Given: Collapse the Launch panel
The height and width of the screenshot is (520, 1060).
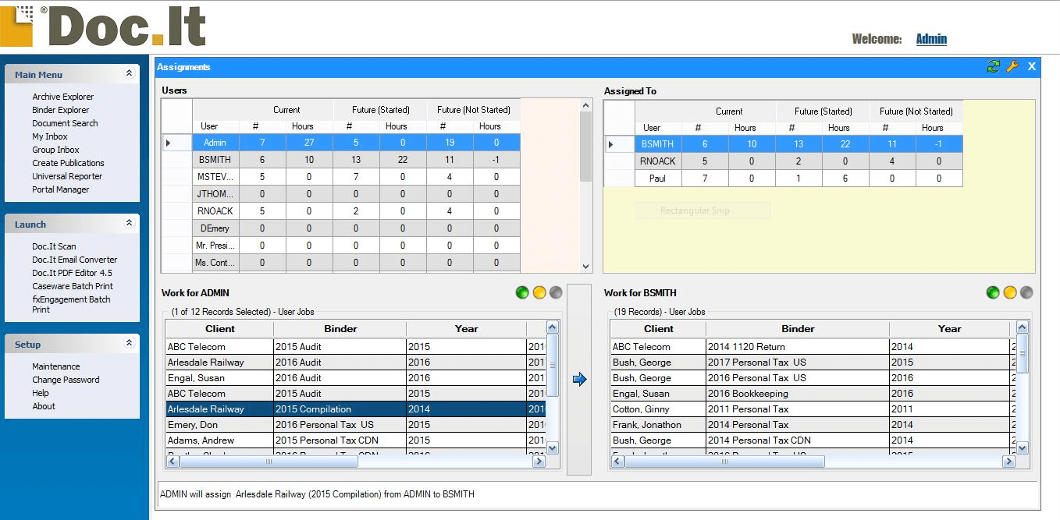Looking at the screenshot, I should [x=129, y=224].
